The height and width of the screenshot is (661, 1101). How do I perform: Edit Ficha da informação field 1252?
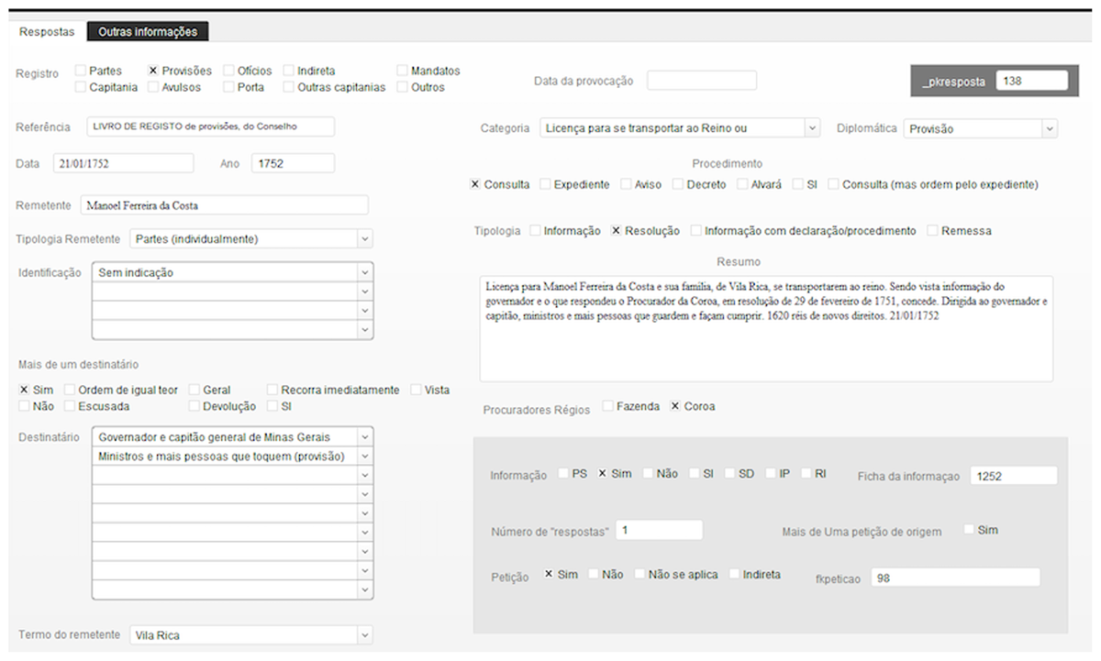[x=1014, y=476]
